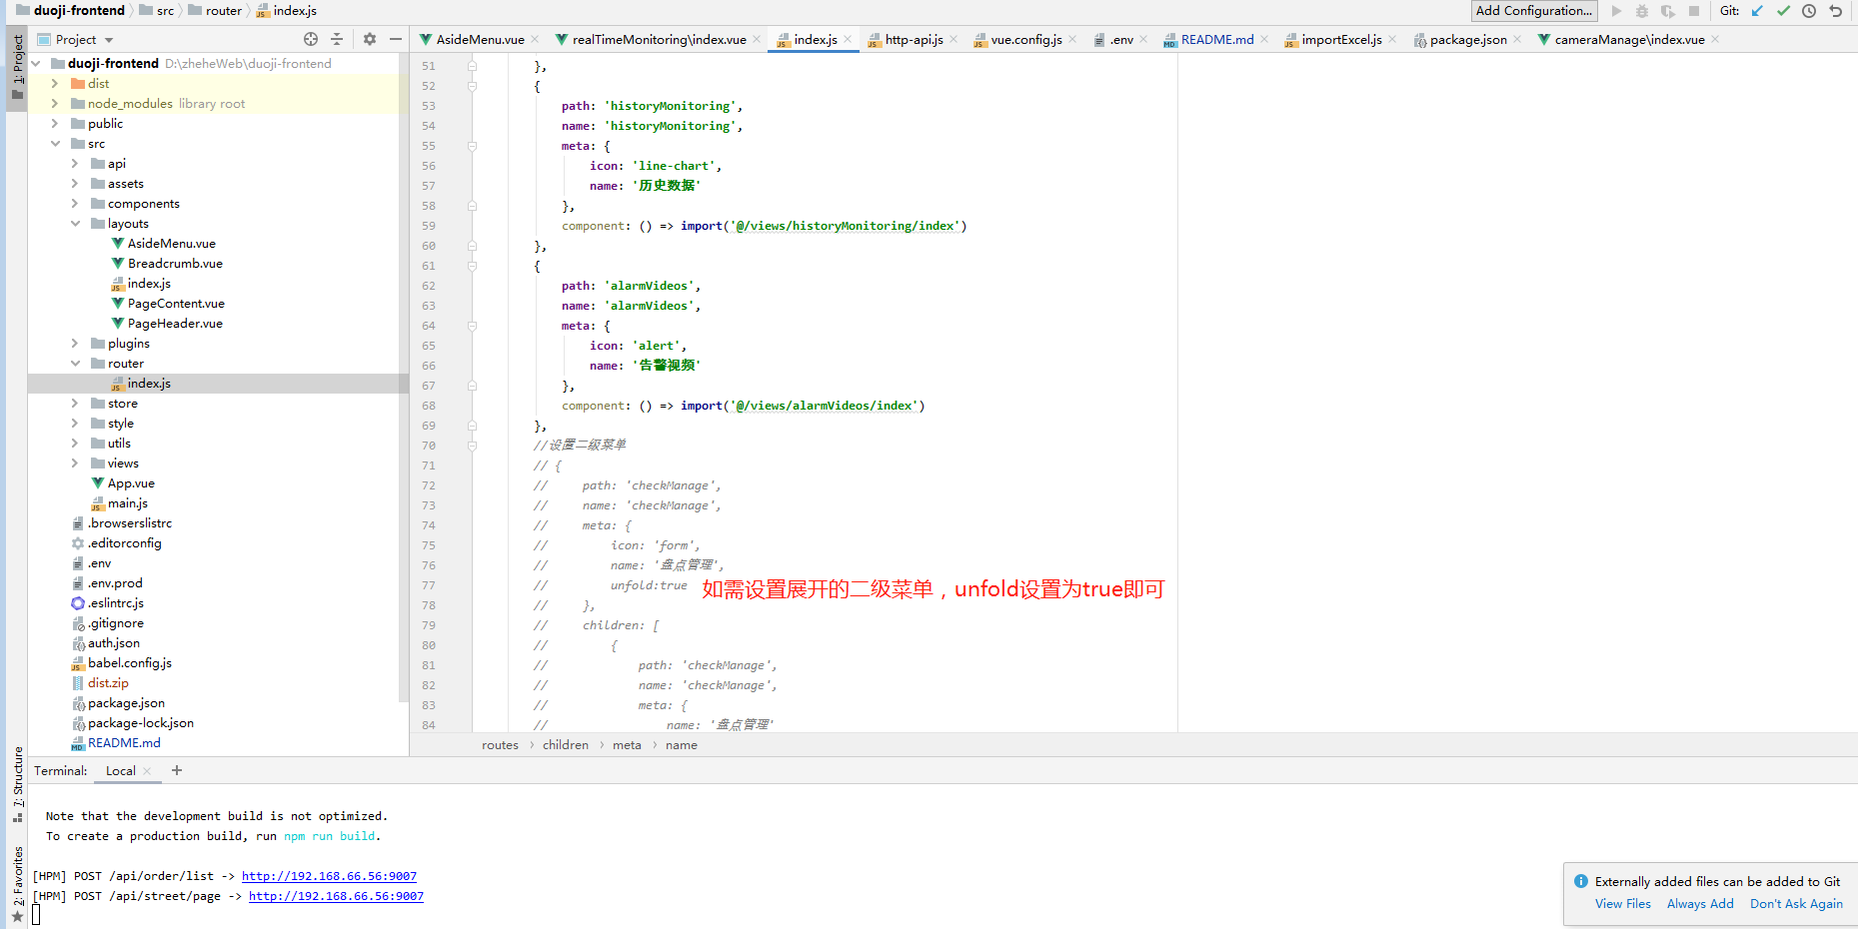Image resolution: width=1858 pixels, height=929 pixels.
Task: Click locate opened file crosshair icon
Action: click(311, 39)
